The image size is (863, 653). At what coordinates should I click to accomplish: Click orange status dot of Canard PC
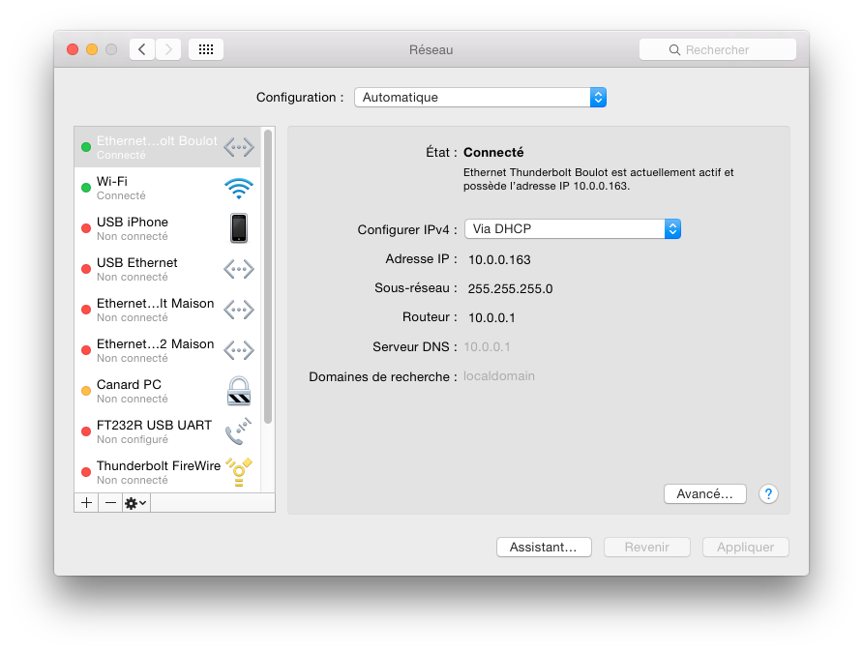point(86,391)
